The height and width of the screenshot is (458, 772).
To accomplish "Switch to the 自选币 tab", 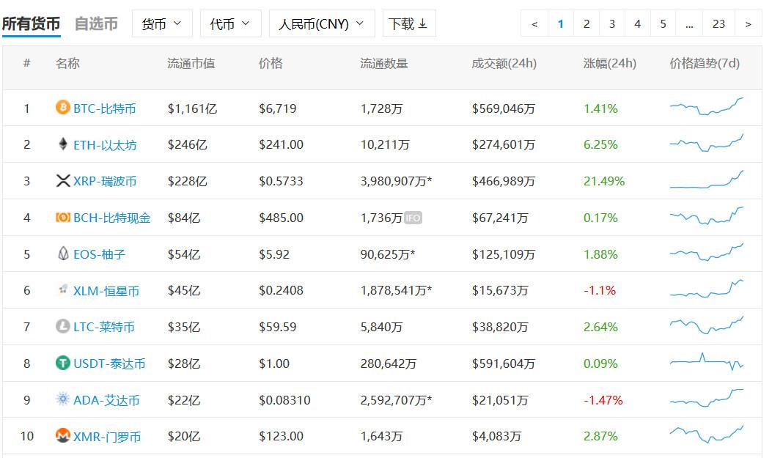I will point(96,23).
